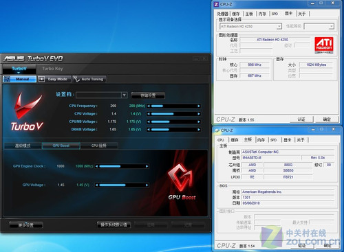Open the TurboV profile dropdown arrow
The width and height of the screenshot is (344, 252).
click(x=124, y=95)
